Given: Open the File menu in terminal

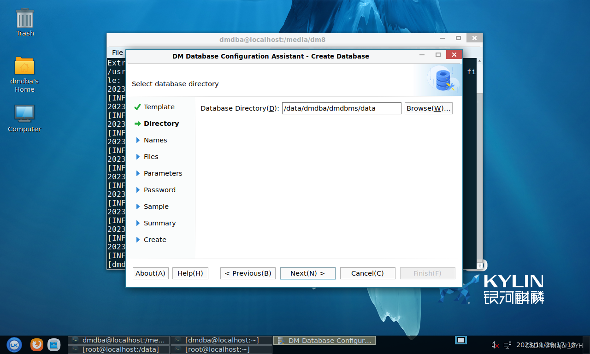Looking at the screenshot, I should pyautogui.click(x=117, y=53).
